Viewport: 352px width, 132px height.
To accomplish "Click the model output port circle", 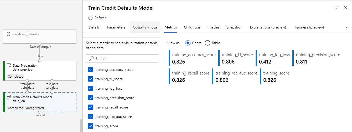I will point(40,112).
